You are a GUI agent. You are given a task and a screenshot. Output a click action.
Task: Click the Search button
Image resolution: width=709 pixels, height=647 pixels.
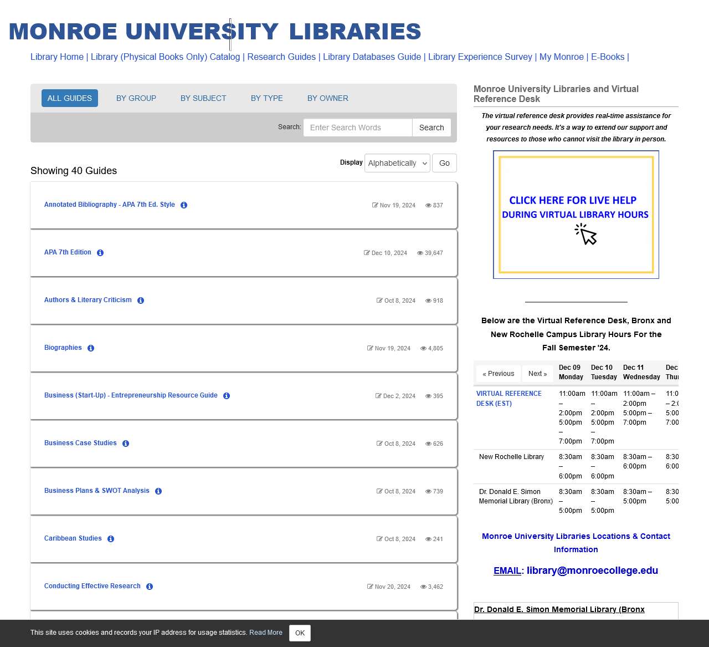pos(431,128)
